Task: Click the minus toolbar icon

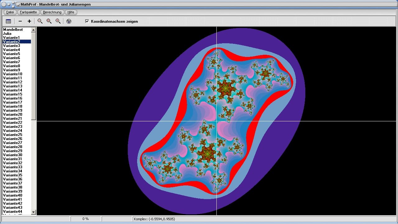Action: click(20, 21)
